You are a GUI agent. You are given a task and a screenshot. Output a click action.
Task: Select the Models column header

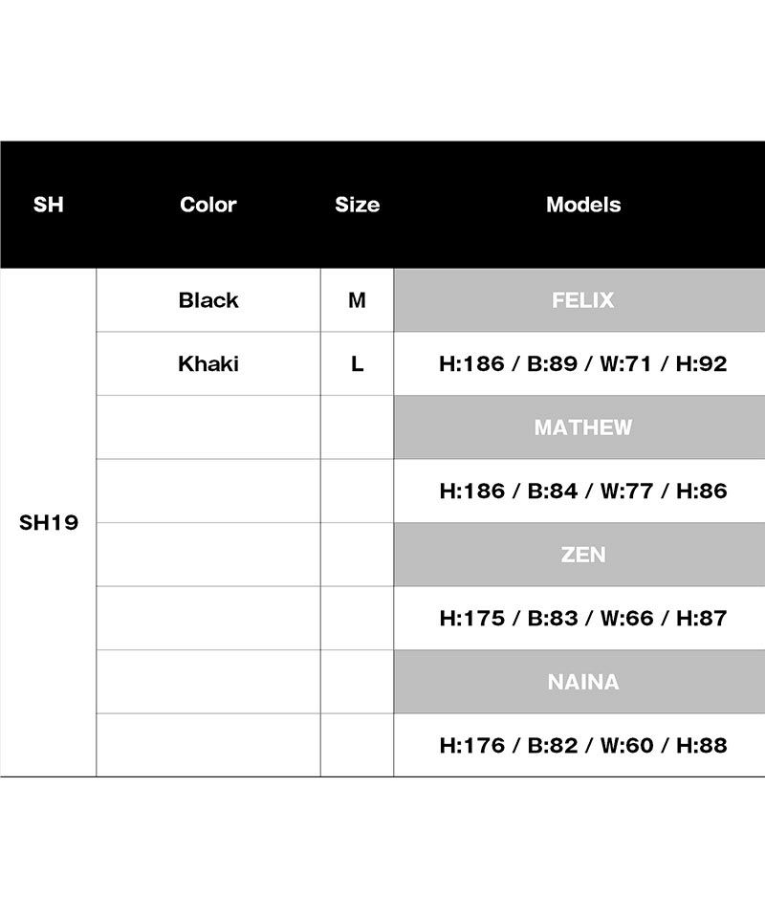click(582, 205)
